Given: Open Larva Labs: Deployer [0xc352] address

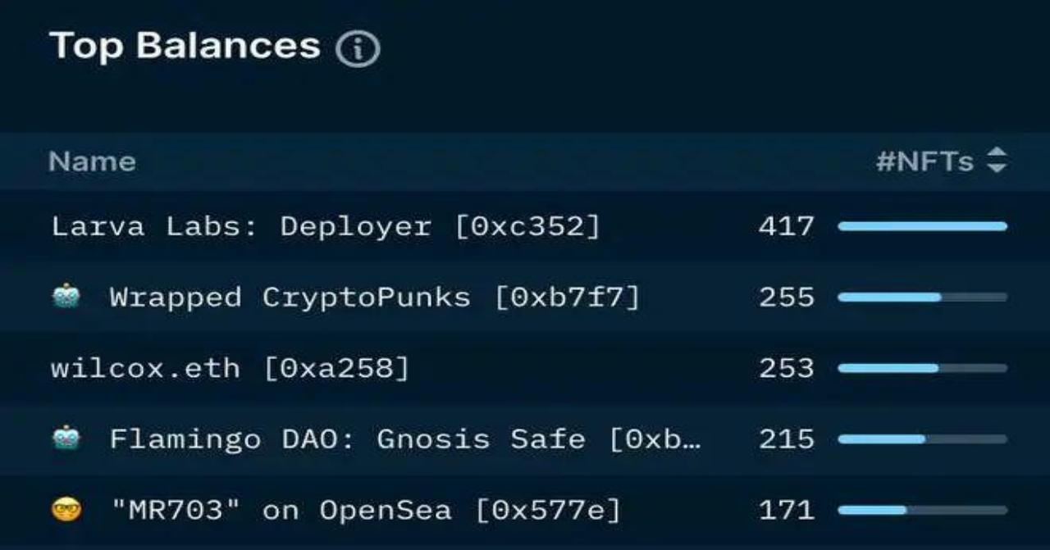Looking at the screenshot, I should pos(326,226).
